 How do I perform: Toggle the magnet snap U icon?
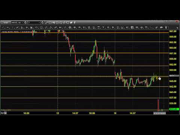point(166,27)
